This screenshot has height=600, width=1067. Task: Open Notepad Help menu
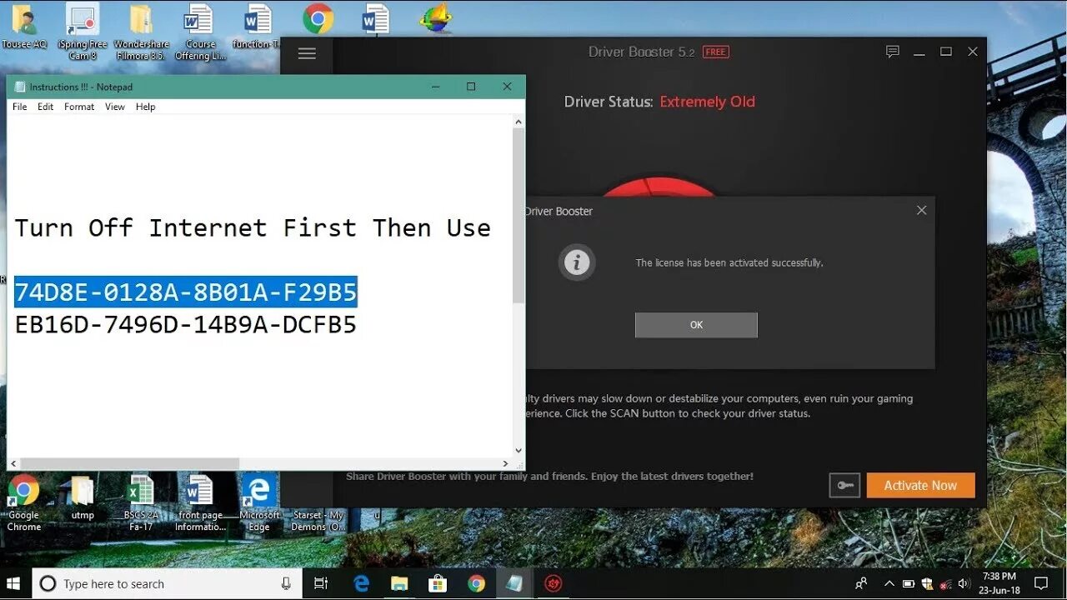[146, 107]
